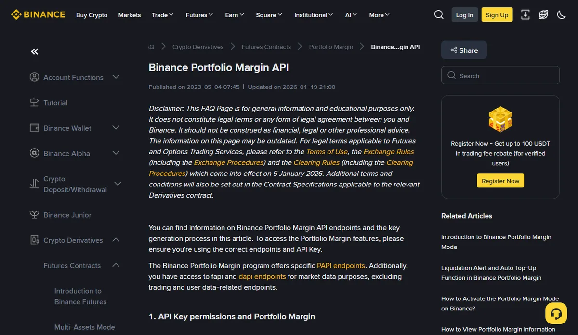
Task: Open the PAPI endpoints link
Action: pyautogui.click(x=341, y=265)
